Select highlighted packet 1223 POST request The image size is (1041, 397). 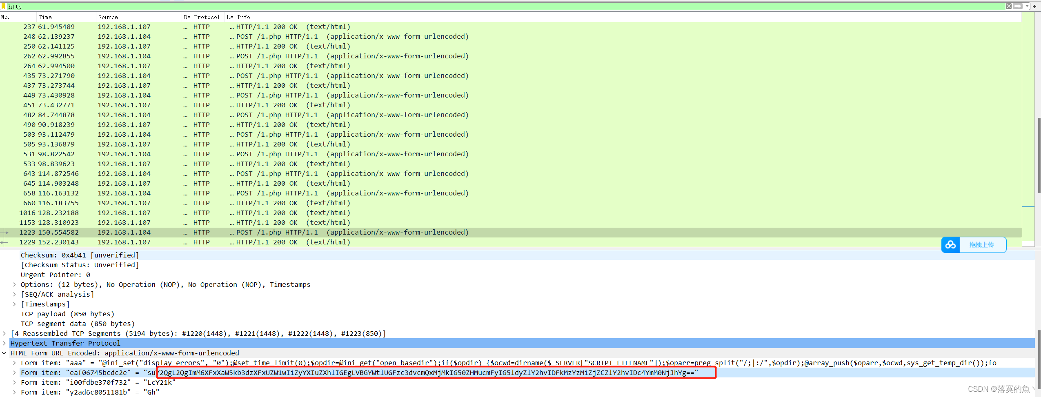tap(511, 232)
